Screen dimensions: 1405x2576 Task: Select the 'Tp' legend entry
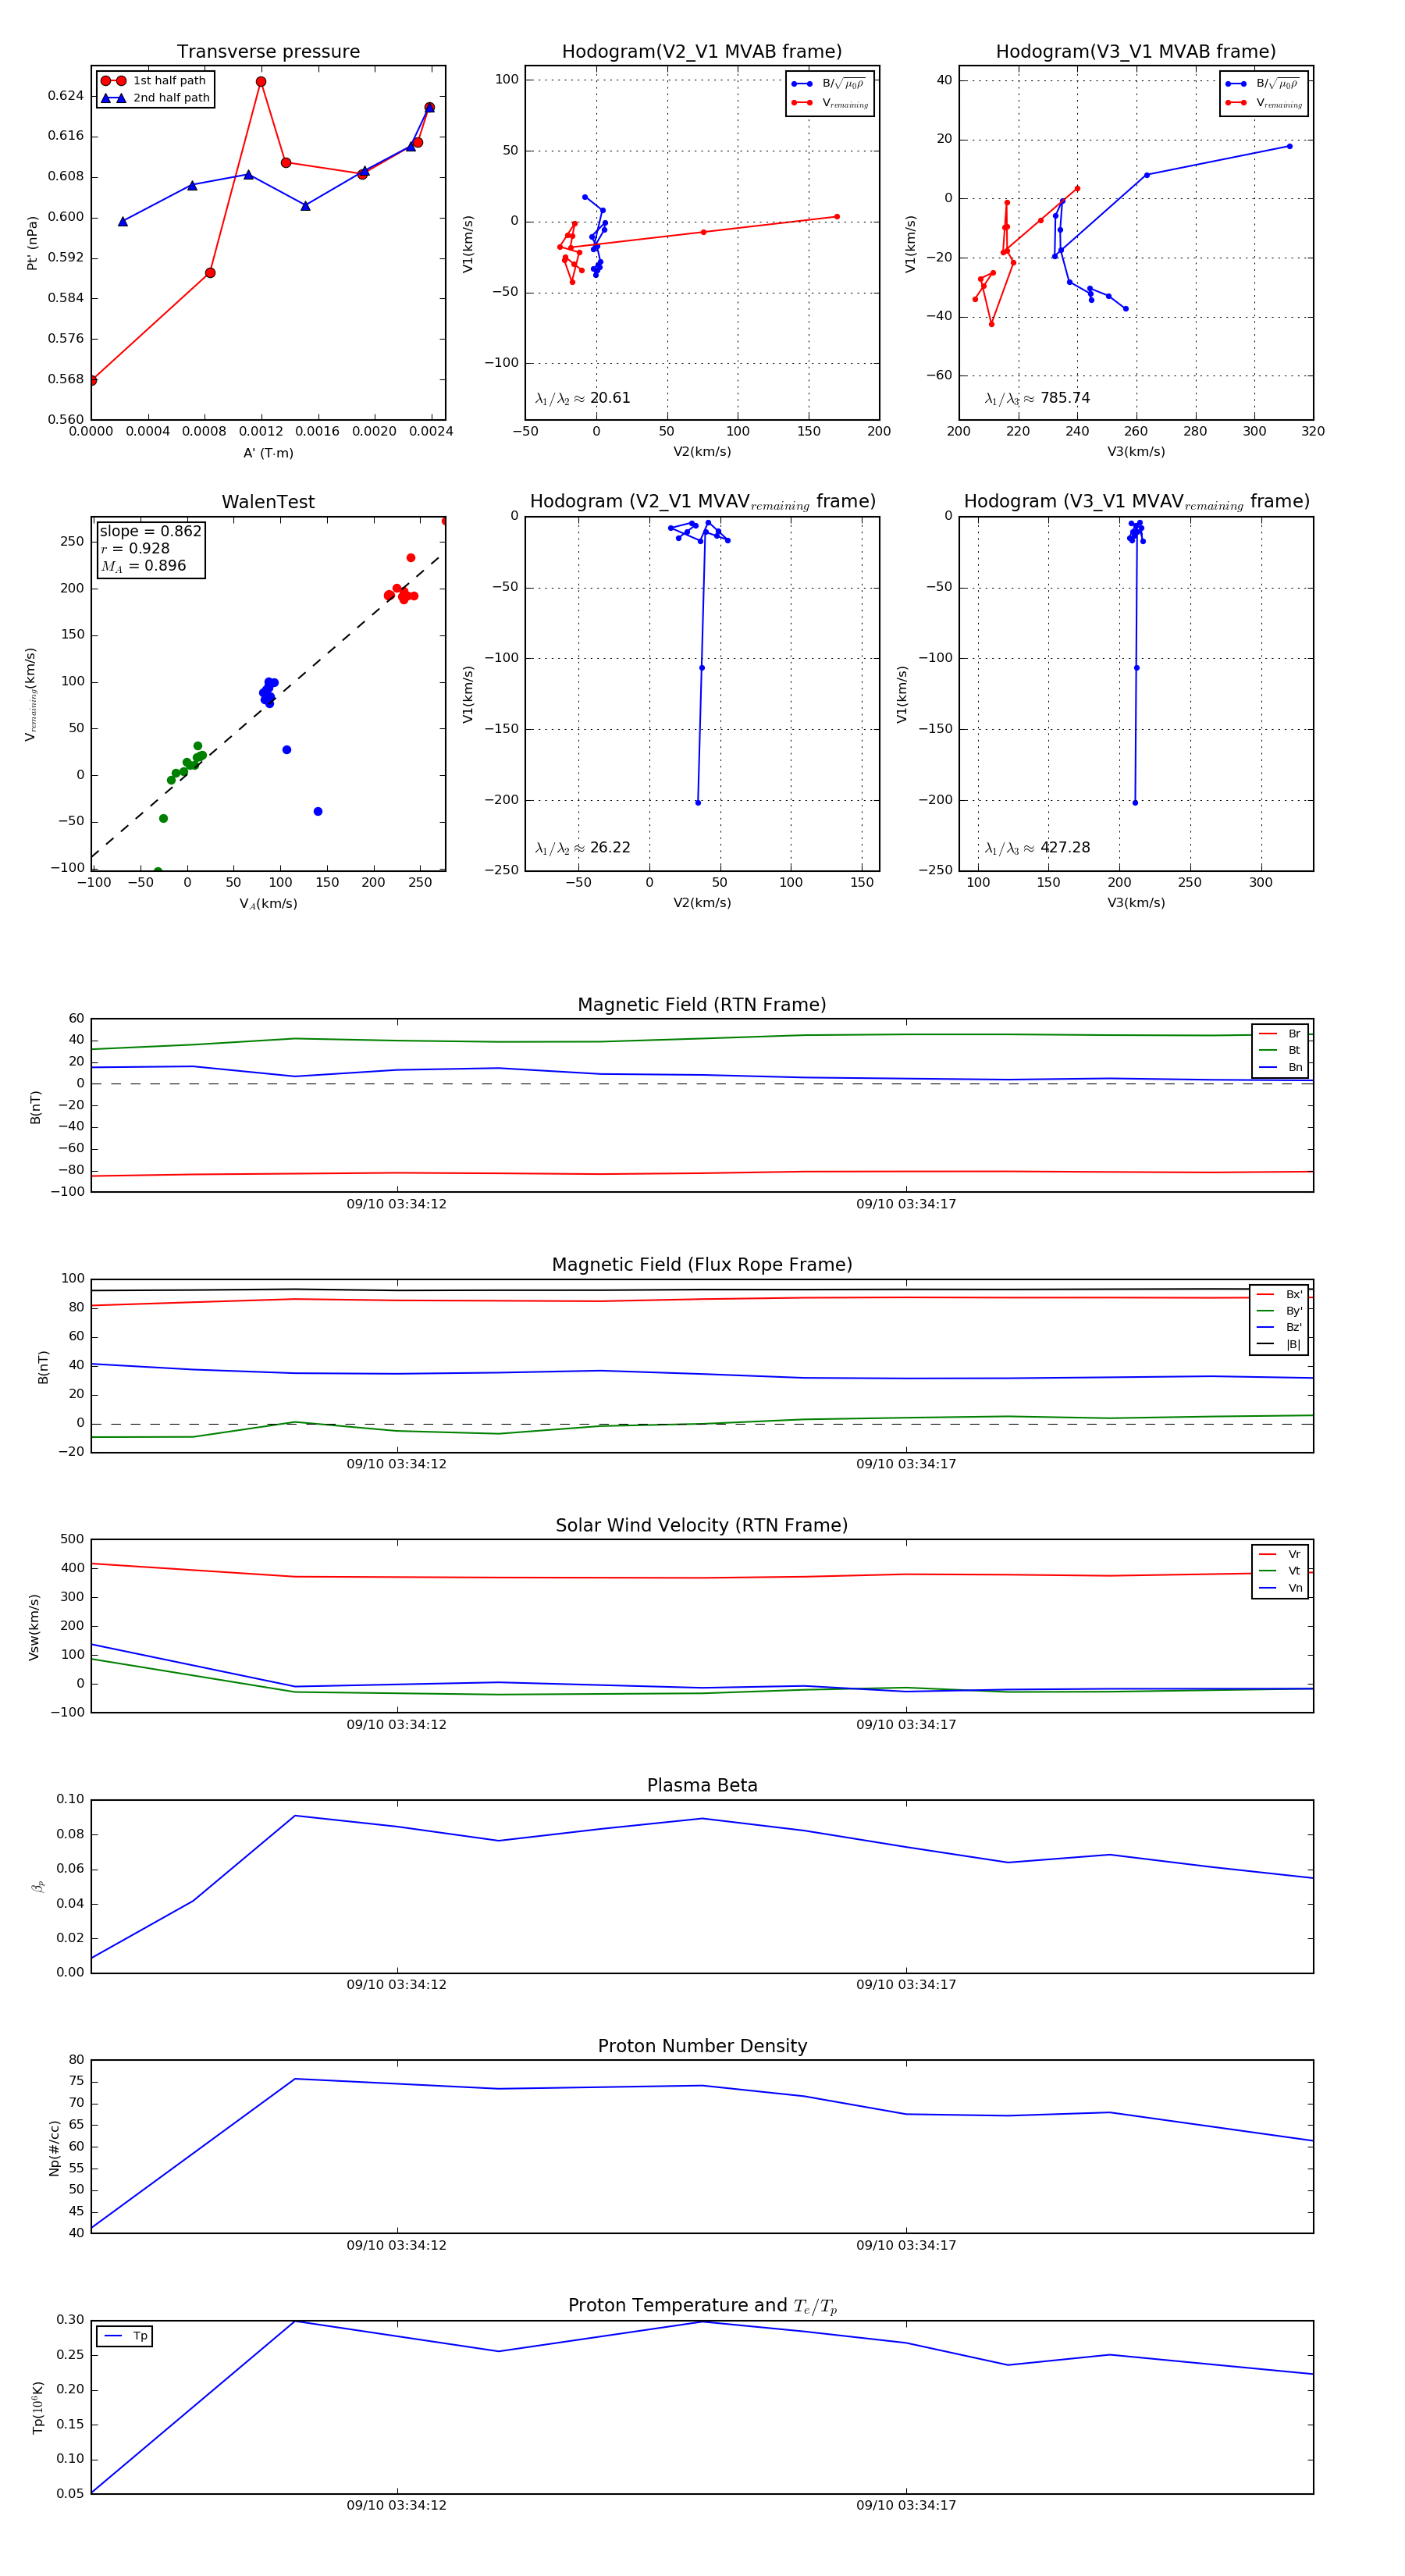(x=125, y=2337)
